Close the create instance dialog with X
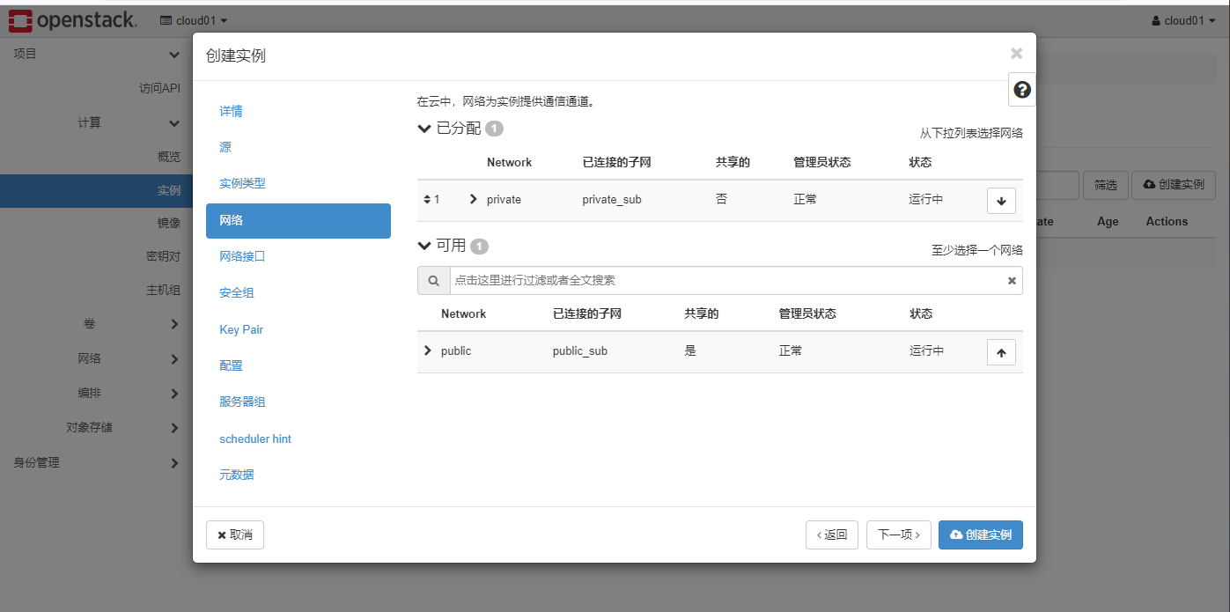The width and height of the screenshot is (1230, 612). pos(1016,54)
